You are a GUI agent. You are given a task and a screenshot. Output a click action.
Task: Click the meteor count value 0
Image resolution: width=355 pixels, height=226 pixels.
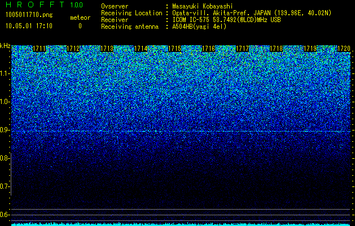(80, 26)
